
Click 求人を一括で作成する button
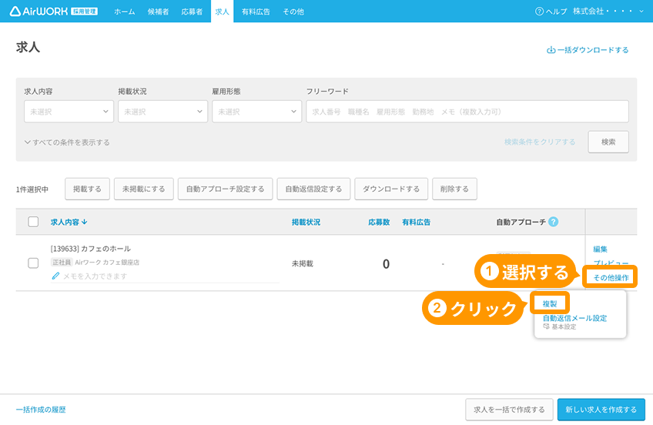[x=509, y=410]
